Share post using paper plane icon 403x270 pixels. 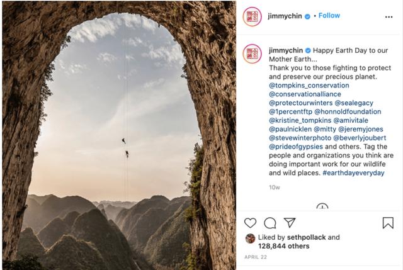click(x=290, y=222)
